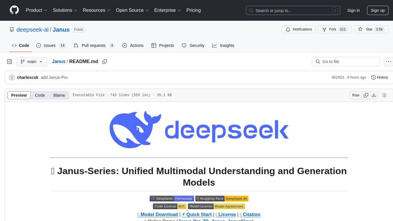Select the Code tab

pos(21,45)
